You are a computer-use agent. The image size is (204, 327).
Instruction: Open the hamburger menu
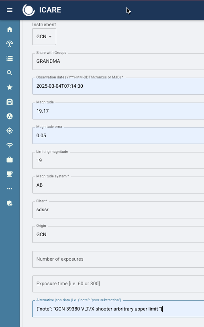[x=10, y=10]
